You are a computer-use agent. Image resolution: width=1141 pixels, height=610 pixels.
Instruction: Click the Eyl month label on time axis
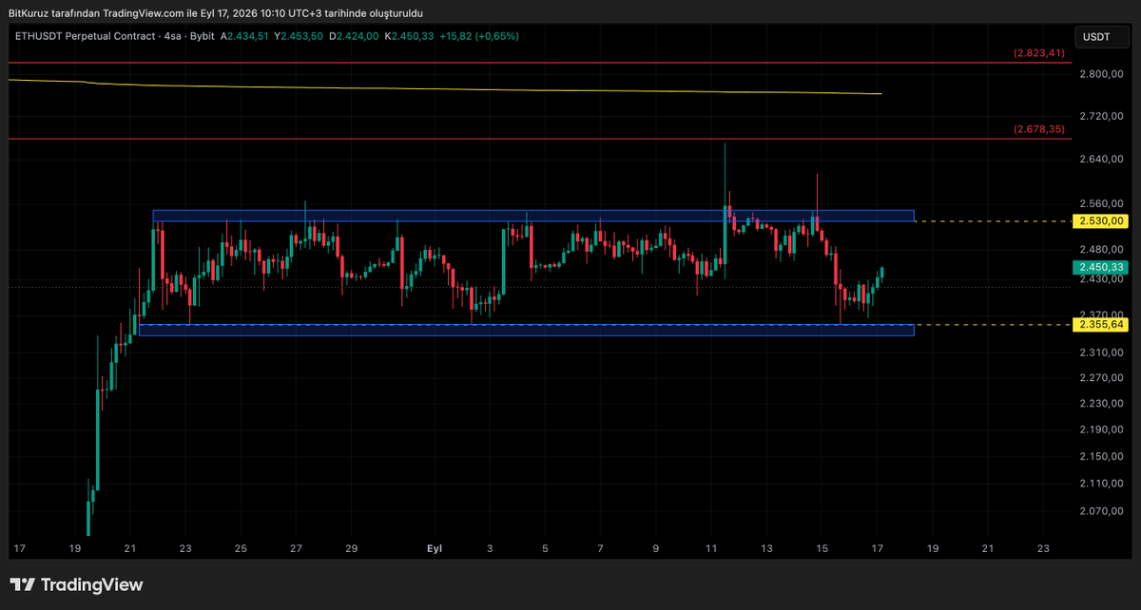[434, 549]
